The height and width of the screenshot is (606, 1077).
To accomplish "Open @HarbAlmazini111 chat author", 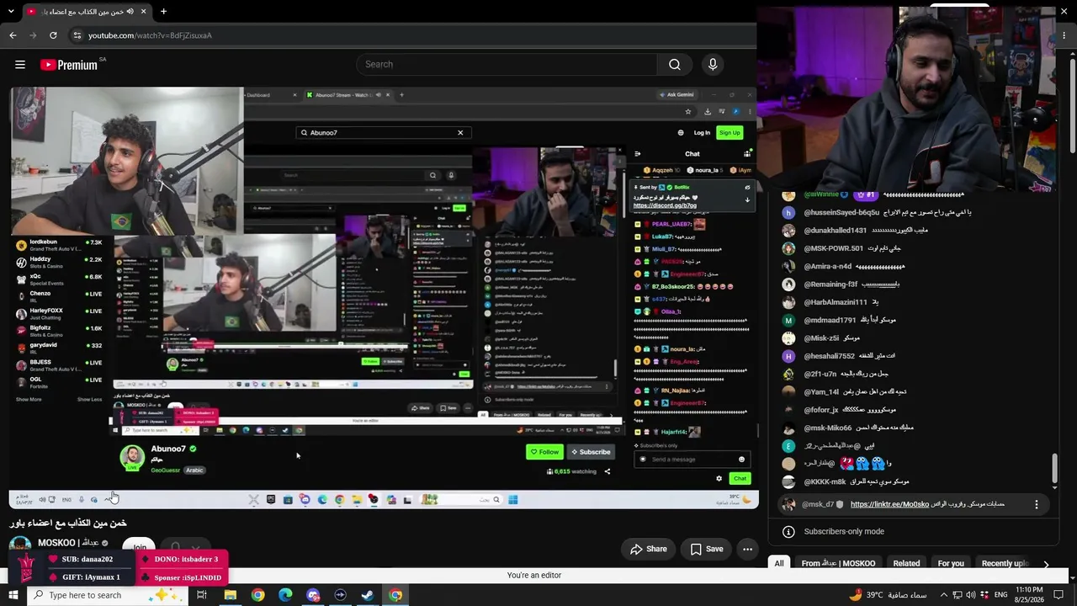I will pos(835,302).
